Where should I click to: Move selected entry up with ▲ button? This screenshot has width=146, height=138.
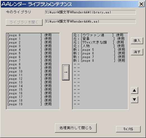point(135,91)
